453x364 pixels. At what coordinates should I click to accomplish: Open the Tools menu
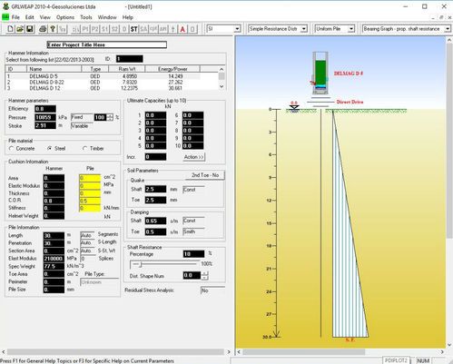[x=86, y=17]
